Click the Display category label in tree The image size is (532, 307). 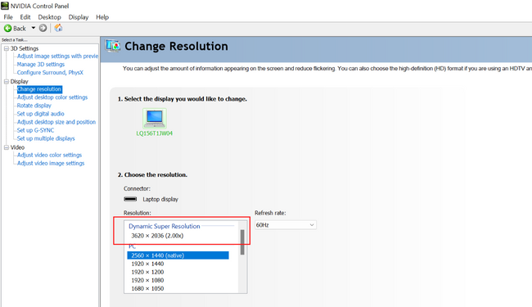click(x=20, y=81)
